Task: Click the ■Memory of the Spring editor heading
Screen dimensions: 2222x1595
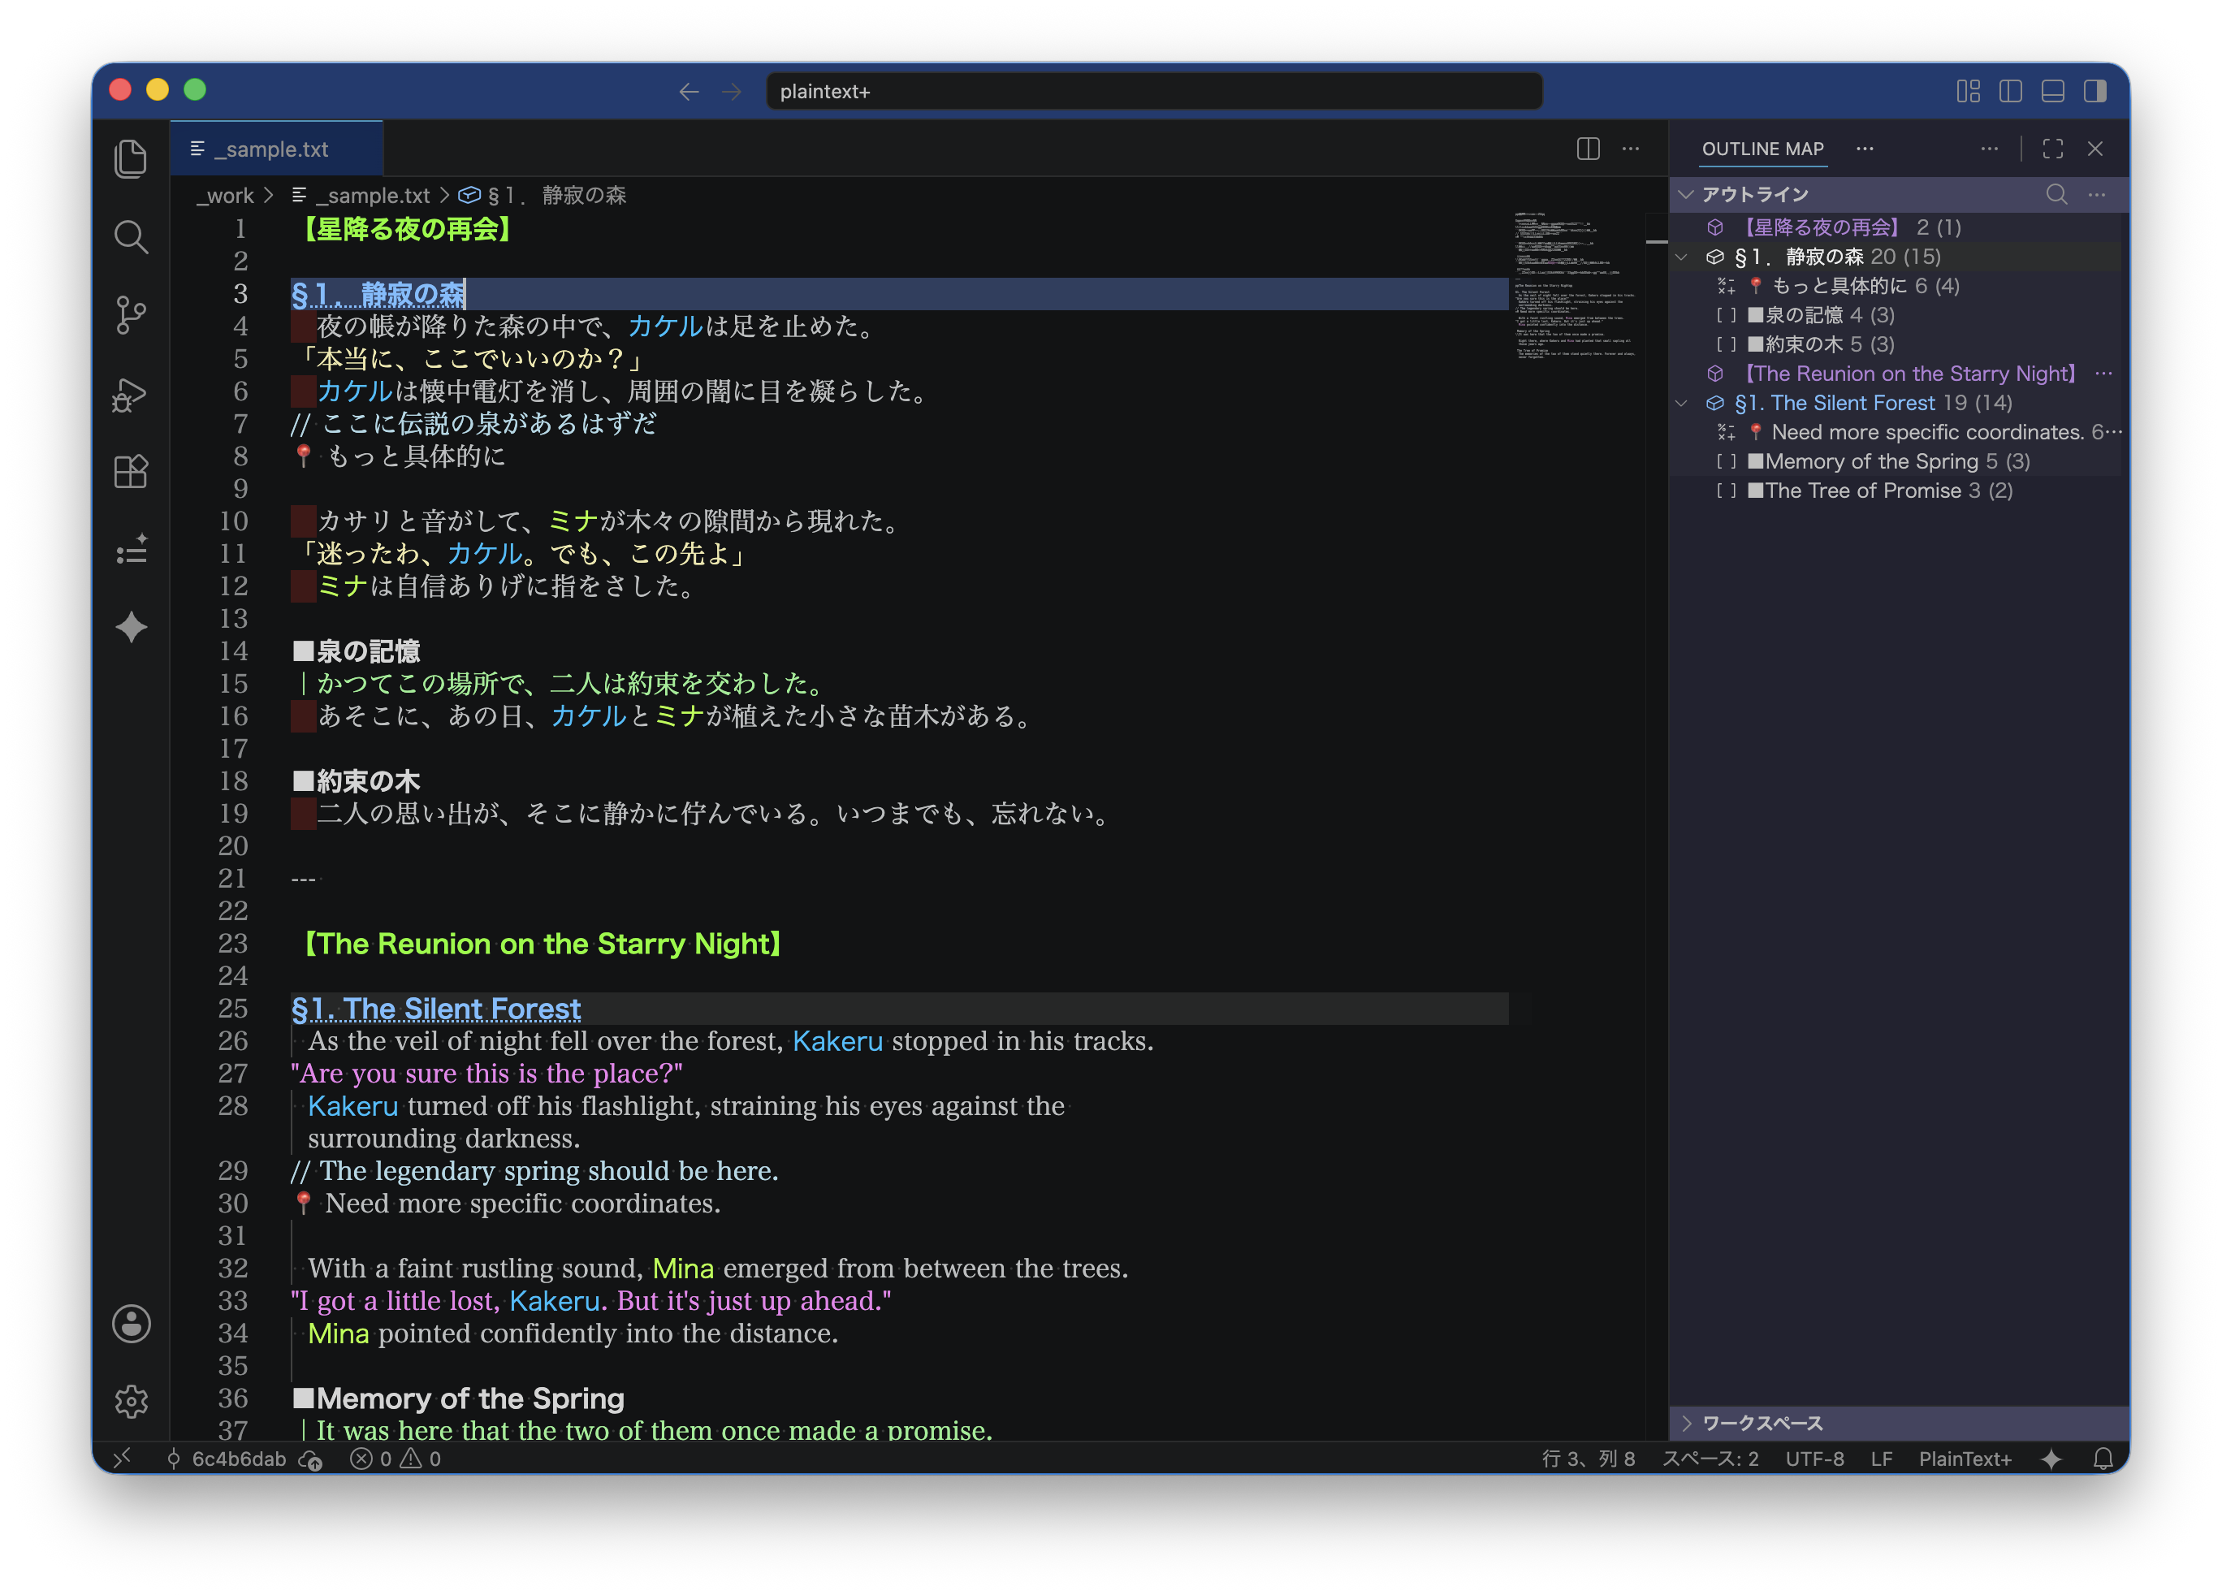Action: [457, 1398]
